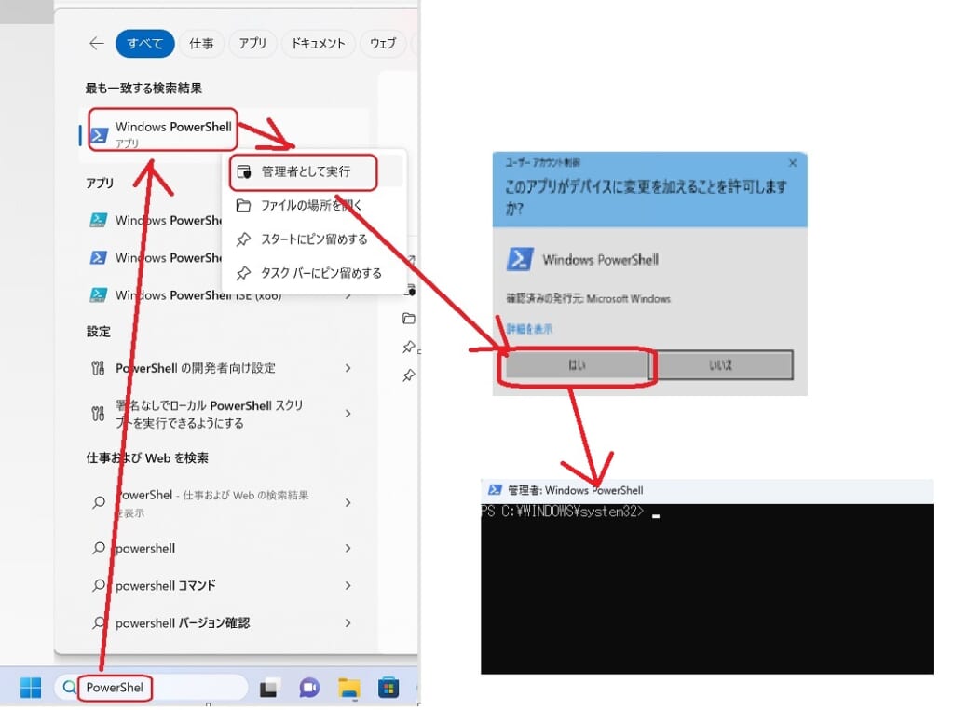The width and height of the screenshot is (954, 710).
Task: Open the File Explorer taskbar icon
Action: (348, 689)
